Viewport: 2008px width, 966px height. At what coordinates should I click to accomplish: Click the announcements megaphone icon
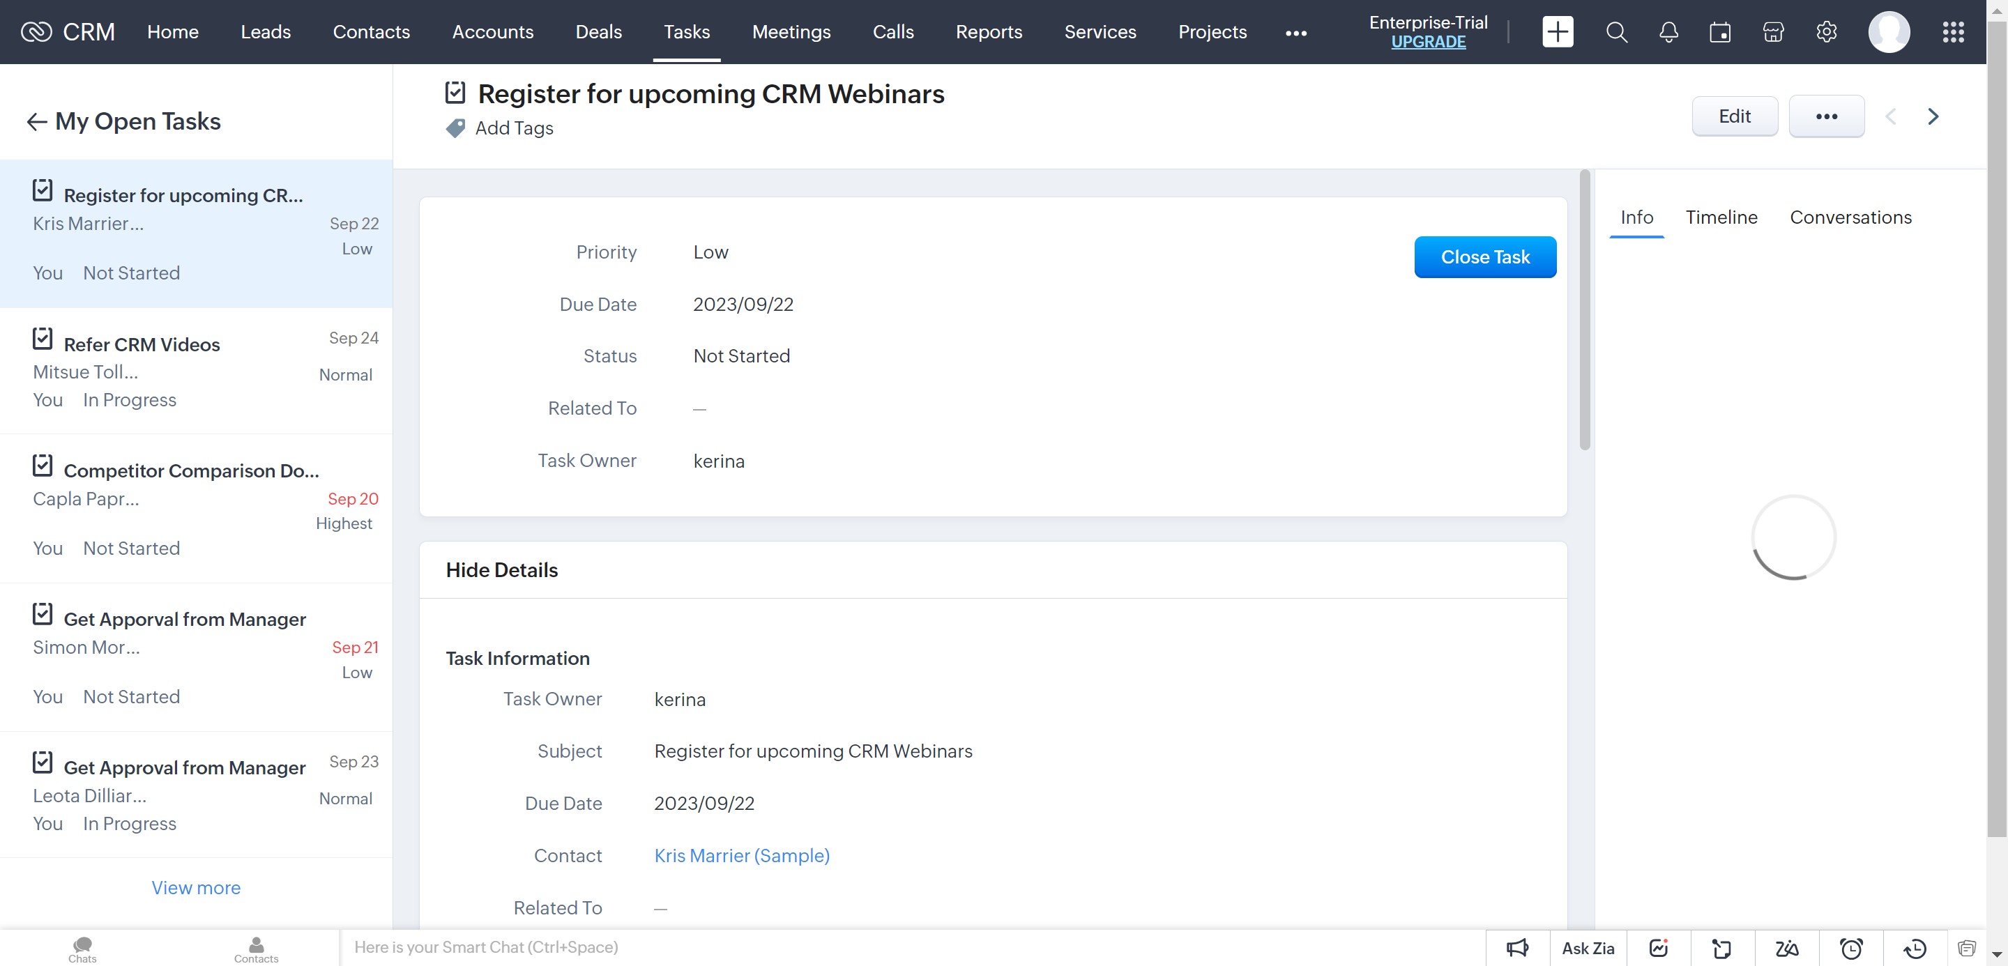point(1517,948)
